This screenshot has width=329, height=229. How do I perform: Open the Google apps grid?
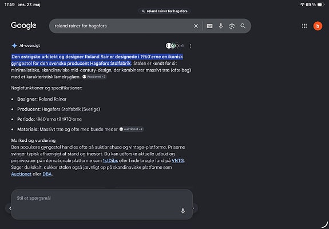(x=304, y=26)
